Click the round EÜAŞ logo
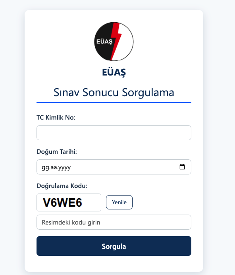The height and width of the screenshot is (275, 235). coord(114,42)
